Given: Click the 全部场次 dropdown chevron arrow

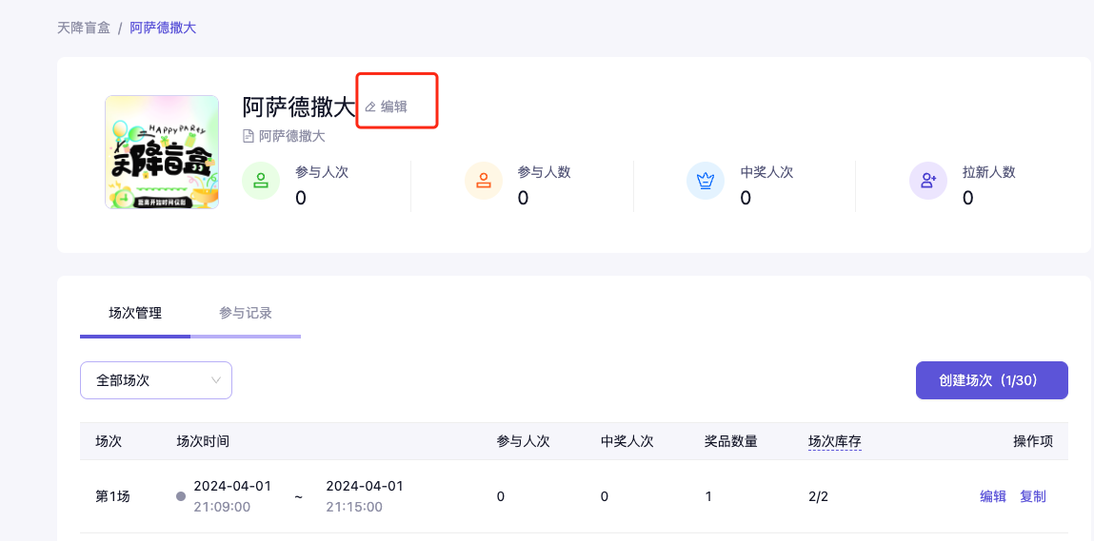Looking at the screenshot, I should click(x=215, y=380).
